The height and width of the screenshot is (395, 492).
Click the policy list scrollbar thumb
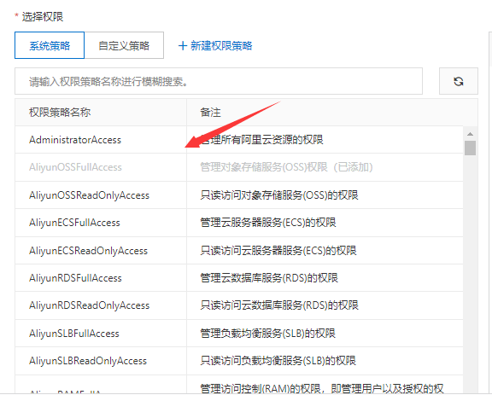coord(470,148)
